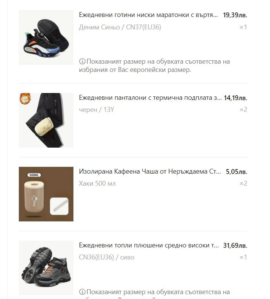This screenshot has width=270, height=299.
Task: Click the 19,39лв. sneakers price
Action: pos(235,15)
